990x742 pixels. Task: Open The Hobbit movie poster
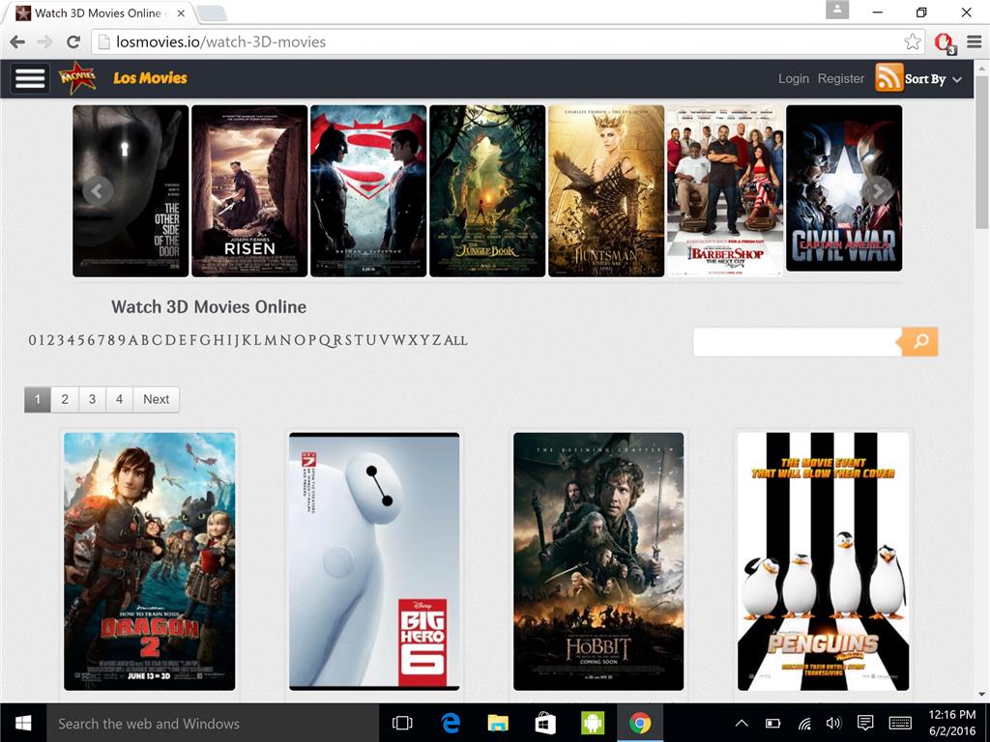[x=598, y=561]
